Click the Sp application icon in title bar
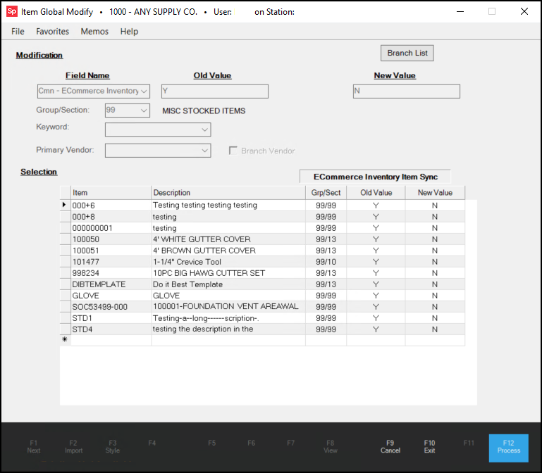The image size is (542, 473). click(12, 12)
